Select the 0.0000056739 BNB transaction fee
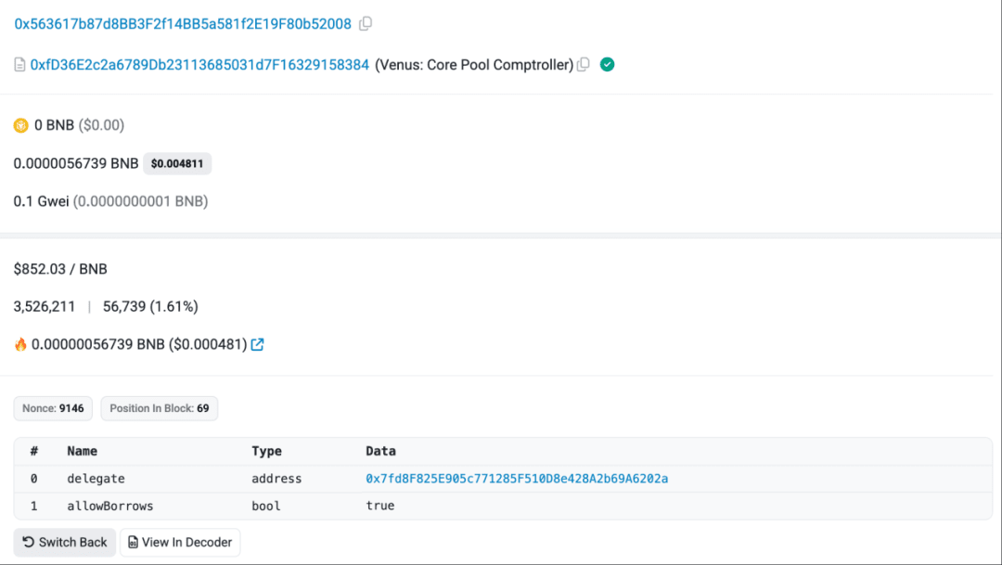 76,163
